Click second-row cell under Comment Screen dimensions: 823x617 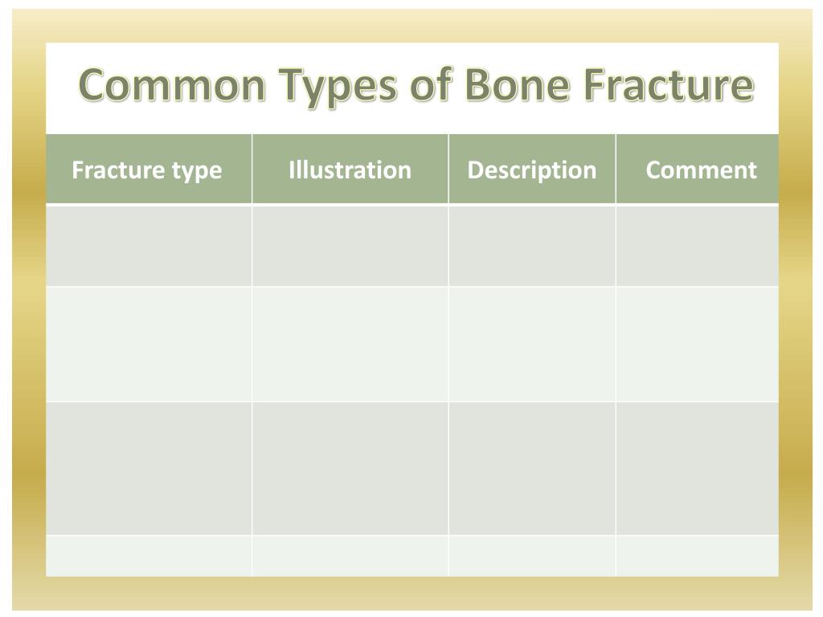point(698,344)
